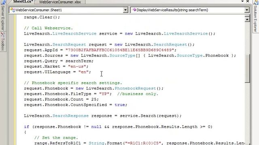This screenshot has width=259, height=145.
Task: Switch to the Sheet1.cs tab
Action: (23, 2)
